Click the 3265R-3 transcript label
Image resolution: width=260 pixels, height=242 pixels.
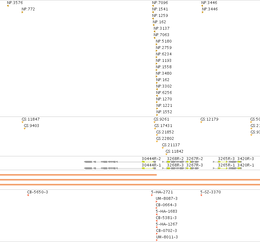click(226, 159)
